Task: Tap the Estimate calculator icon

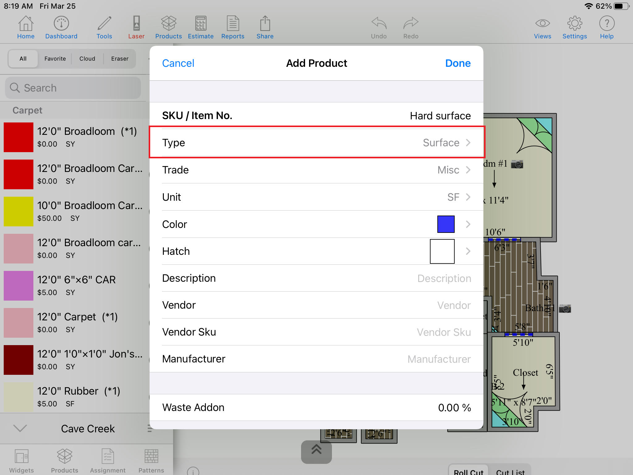Action: coord(201,27)
